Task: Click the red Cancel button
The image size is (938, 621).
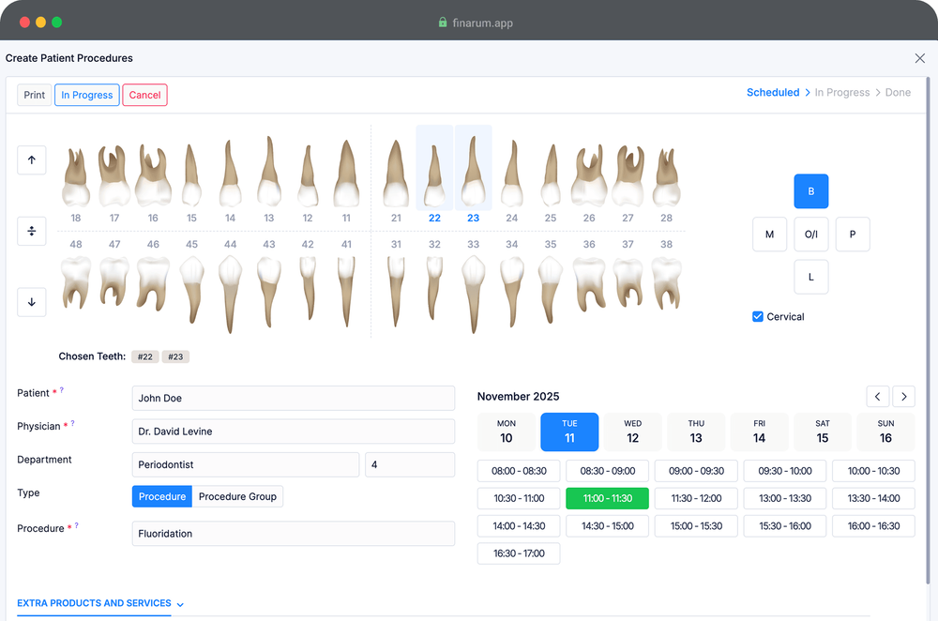Action: (x=144, y=95)
